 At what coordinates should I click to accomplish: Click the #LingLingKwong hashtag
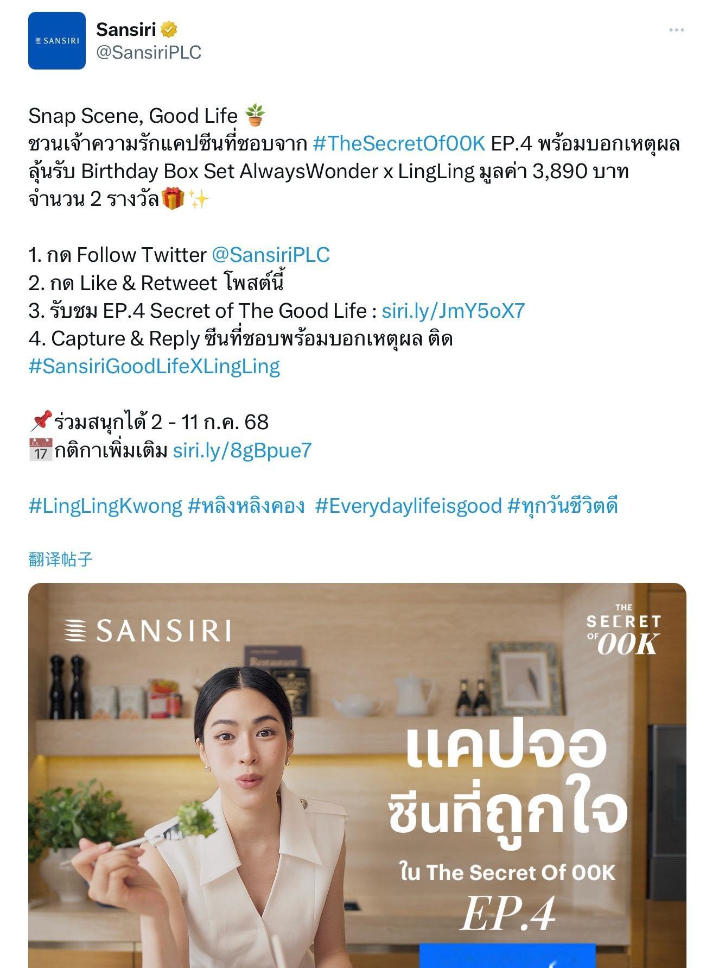point(105,506)
